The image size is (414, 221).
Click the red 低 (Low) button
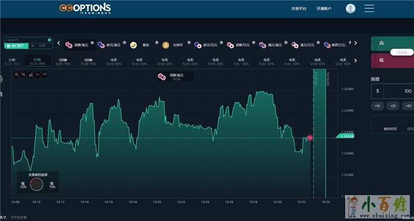(x=392, y=60)
